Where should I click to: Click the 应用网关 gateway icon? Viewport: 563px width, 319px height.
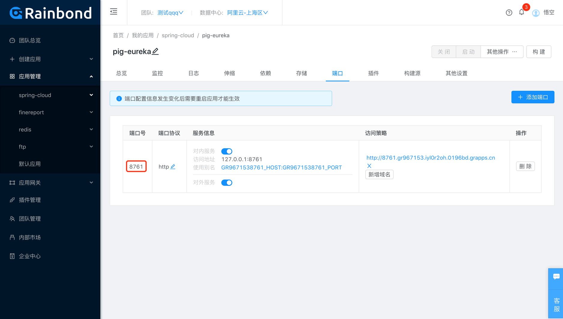(12, 183)
